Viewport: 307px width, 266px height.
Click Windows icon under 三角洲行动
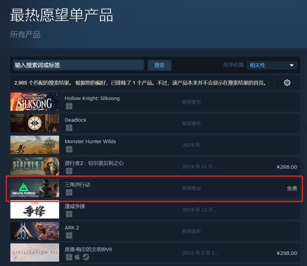pyautogui.click(x=69, y=192)
